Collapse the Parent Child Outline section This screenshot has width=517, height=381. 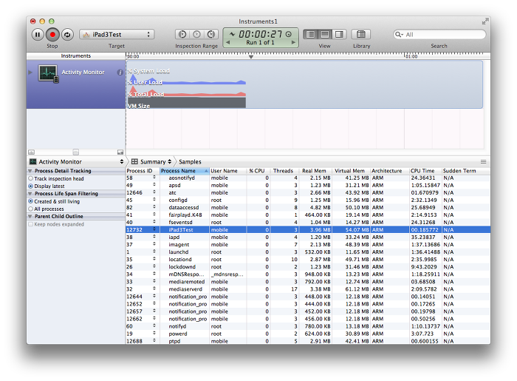30,217
